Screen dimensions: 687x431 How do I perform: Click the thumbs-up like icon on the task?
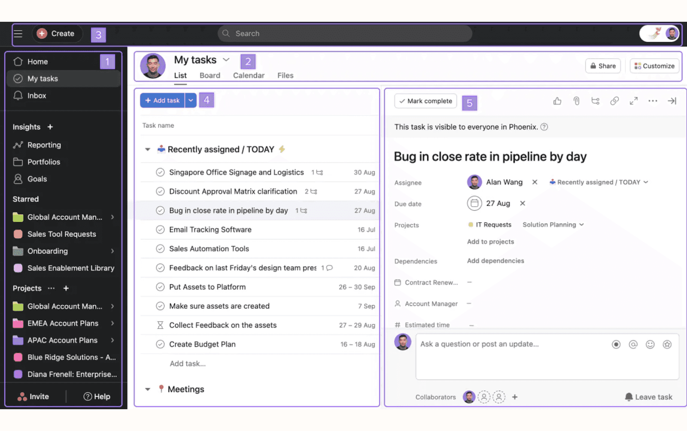pyautogui.click(x=557, y=101)
